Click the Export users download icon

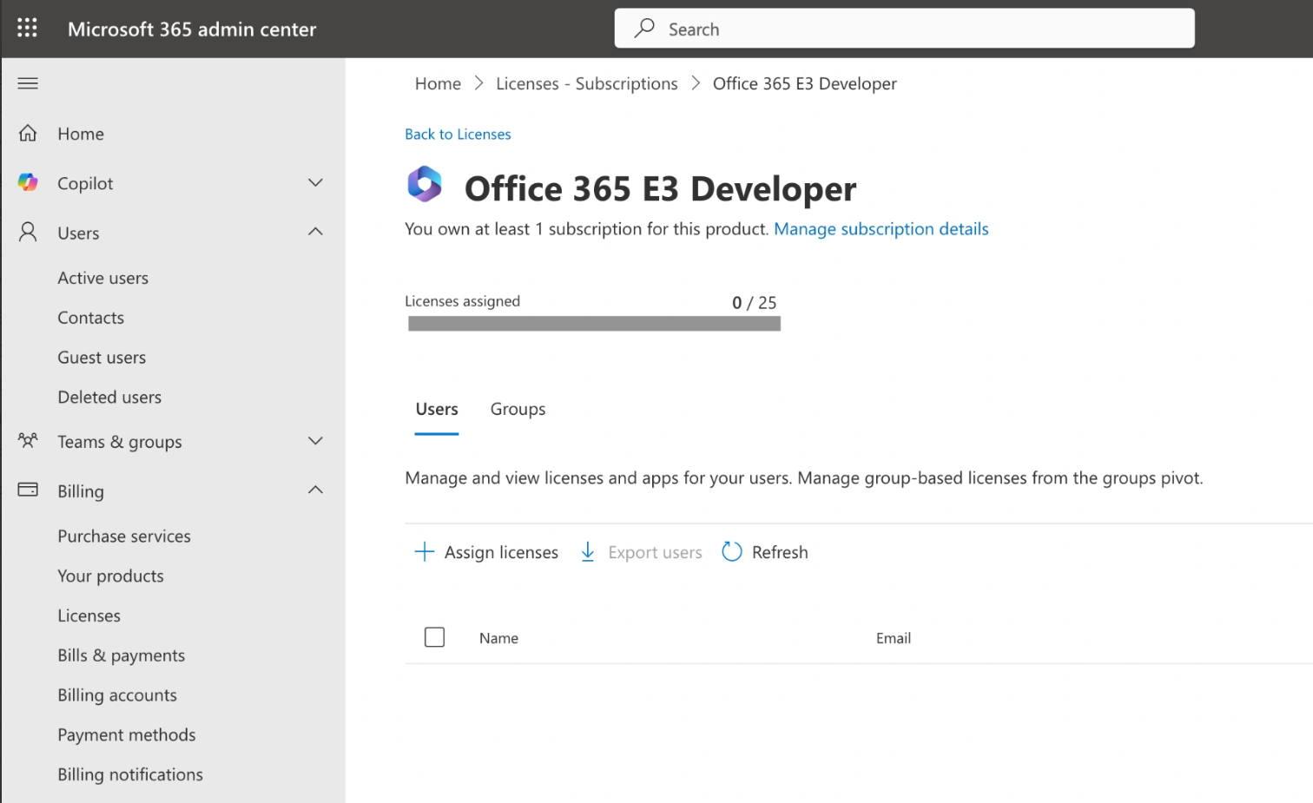point(588,552)
